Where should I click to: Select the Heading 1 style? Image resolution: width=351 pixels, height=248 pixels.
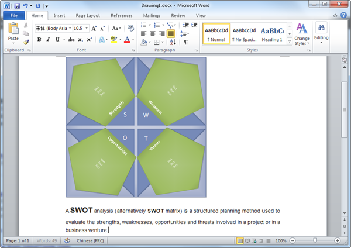click(x=272, y=34)
